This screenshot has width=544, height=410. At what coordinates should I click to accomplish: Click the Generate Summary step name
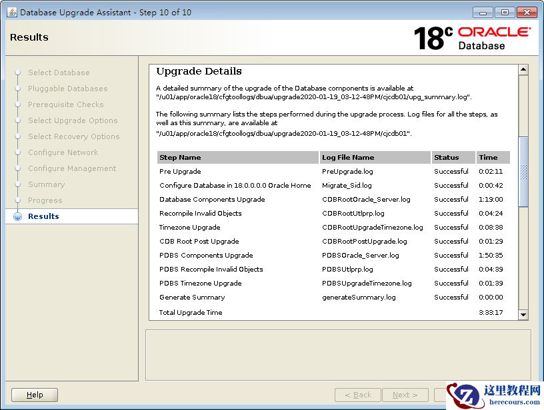click(x=192, y=297)
